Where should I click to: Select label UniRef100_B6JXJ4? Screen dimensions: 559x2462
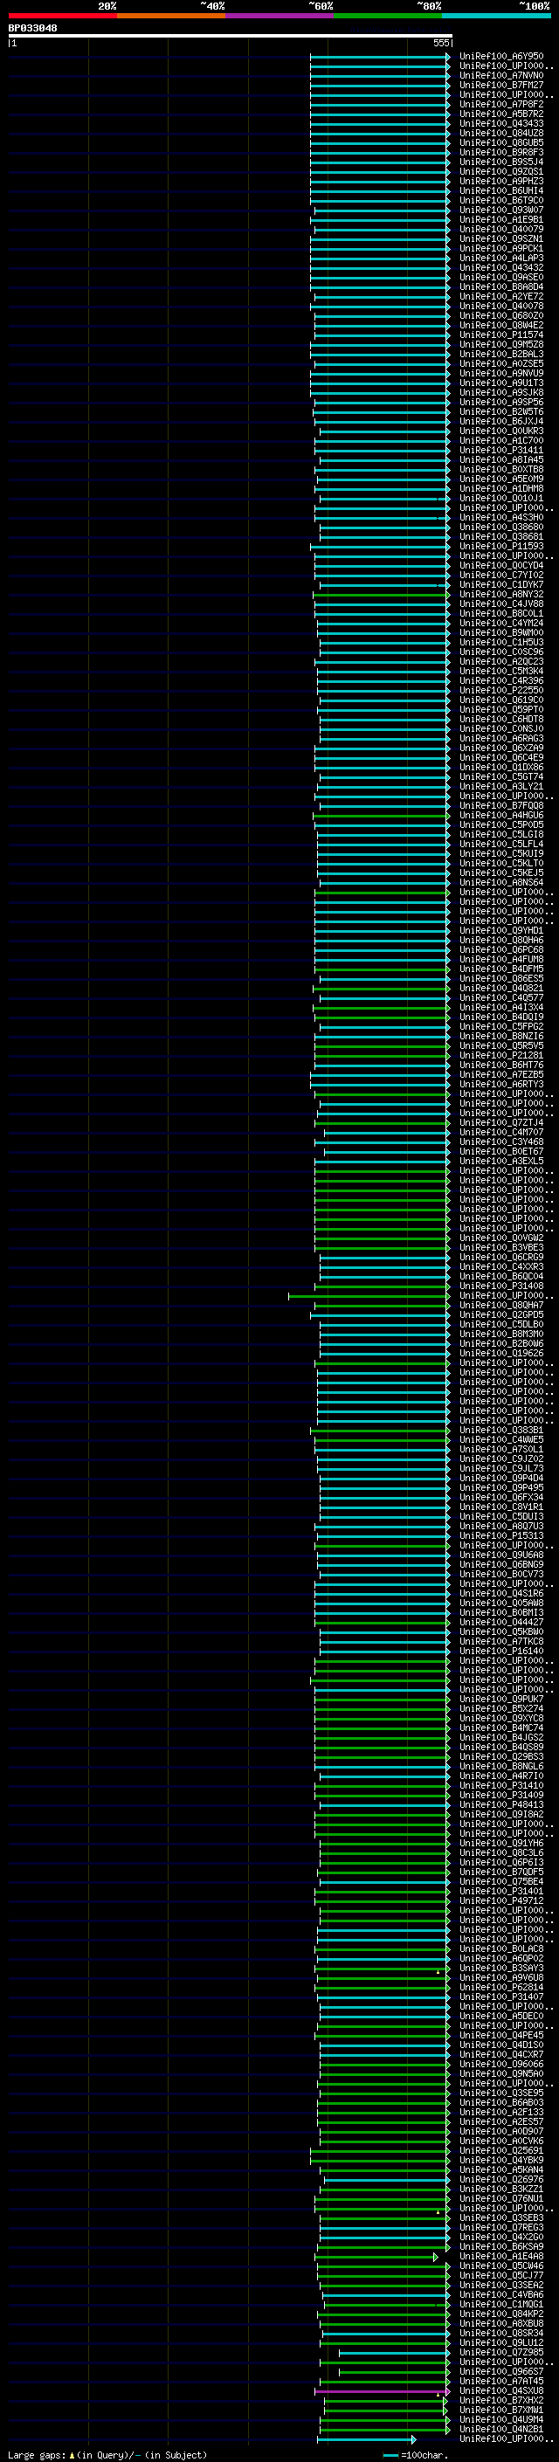pos(500,422)
